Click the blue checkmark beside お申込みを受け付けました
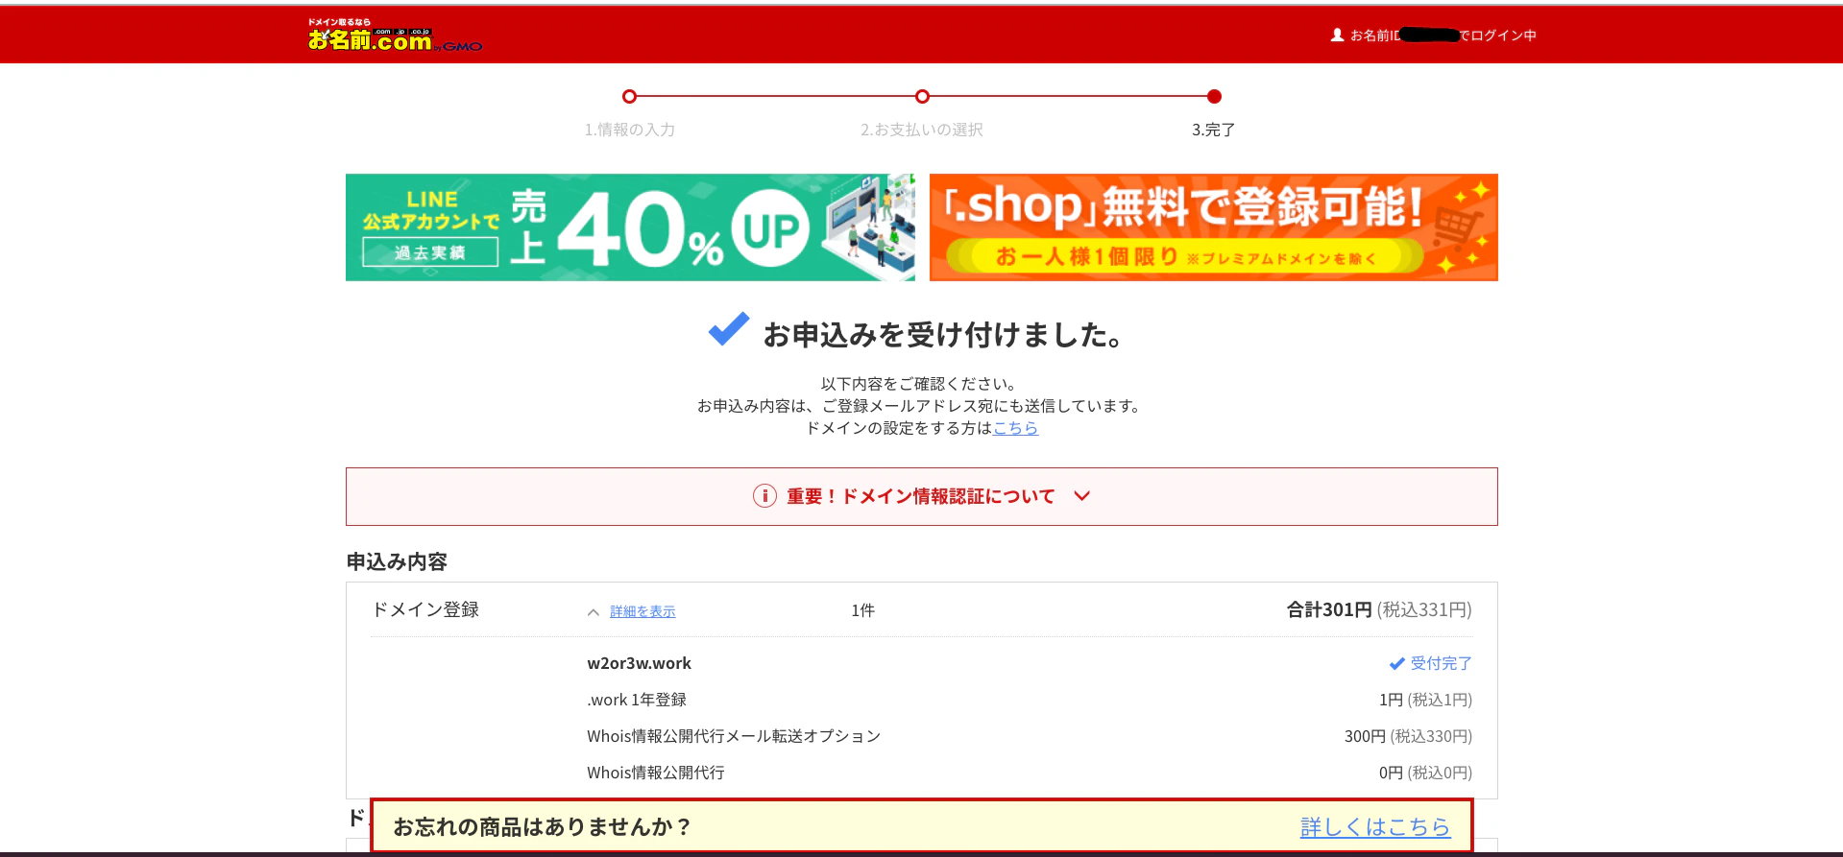 (x=729, y=329)
